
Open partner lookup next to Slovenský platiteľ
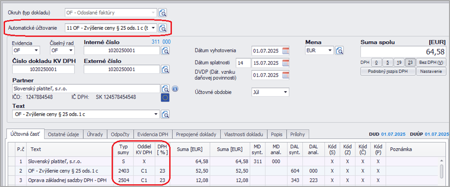pyautogui.click(x=165, y=89)
